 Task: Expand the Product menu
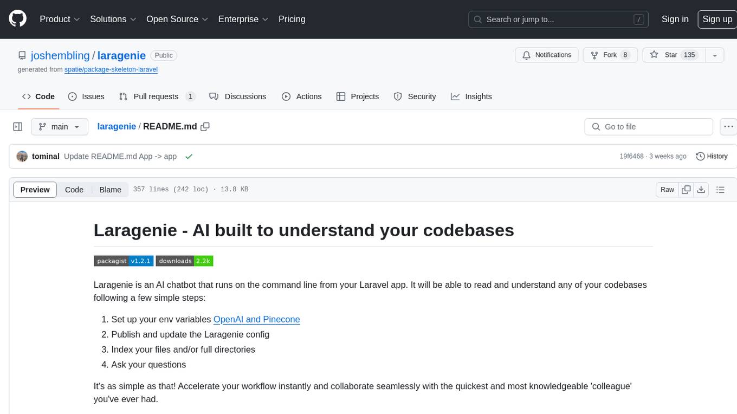pyautogui.click(x=60, y=19)
